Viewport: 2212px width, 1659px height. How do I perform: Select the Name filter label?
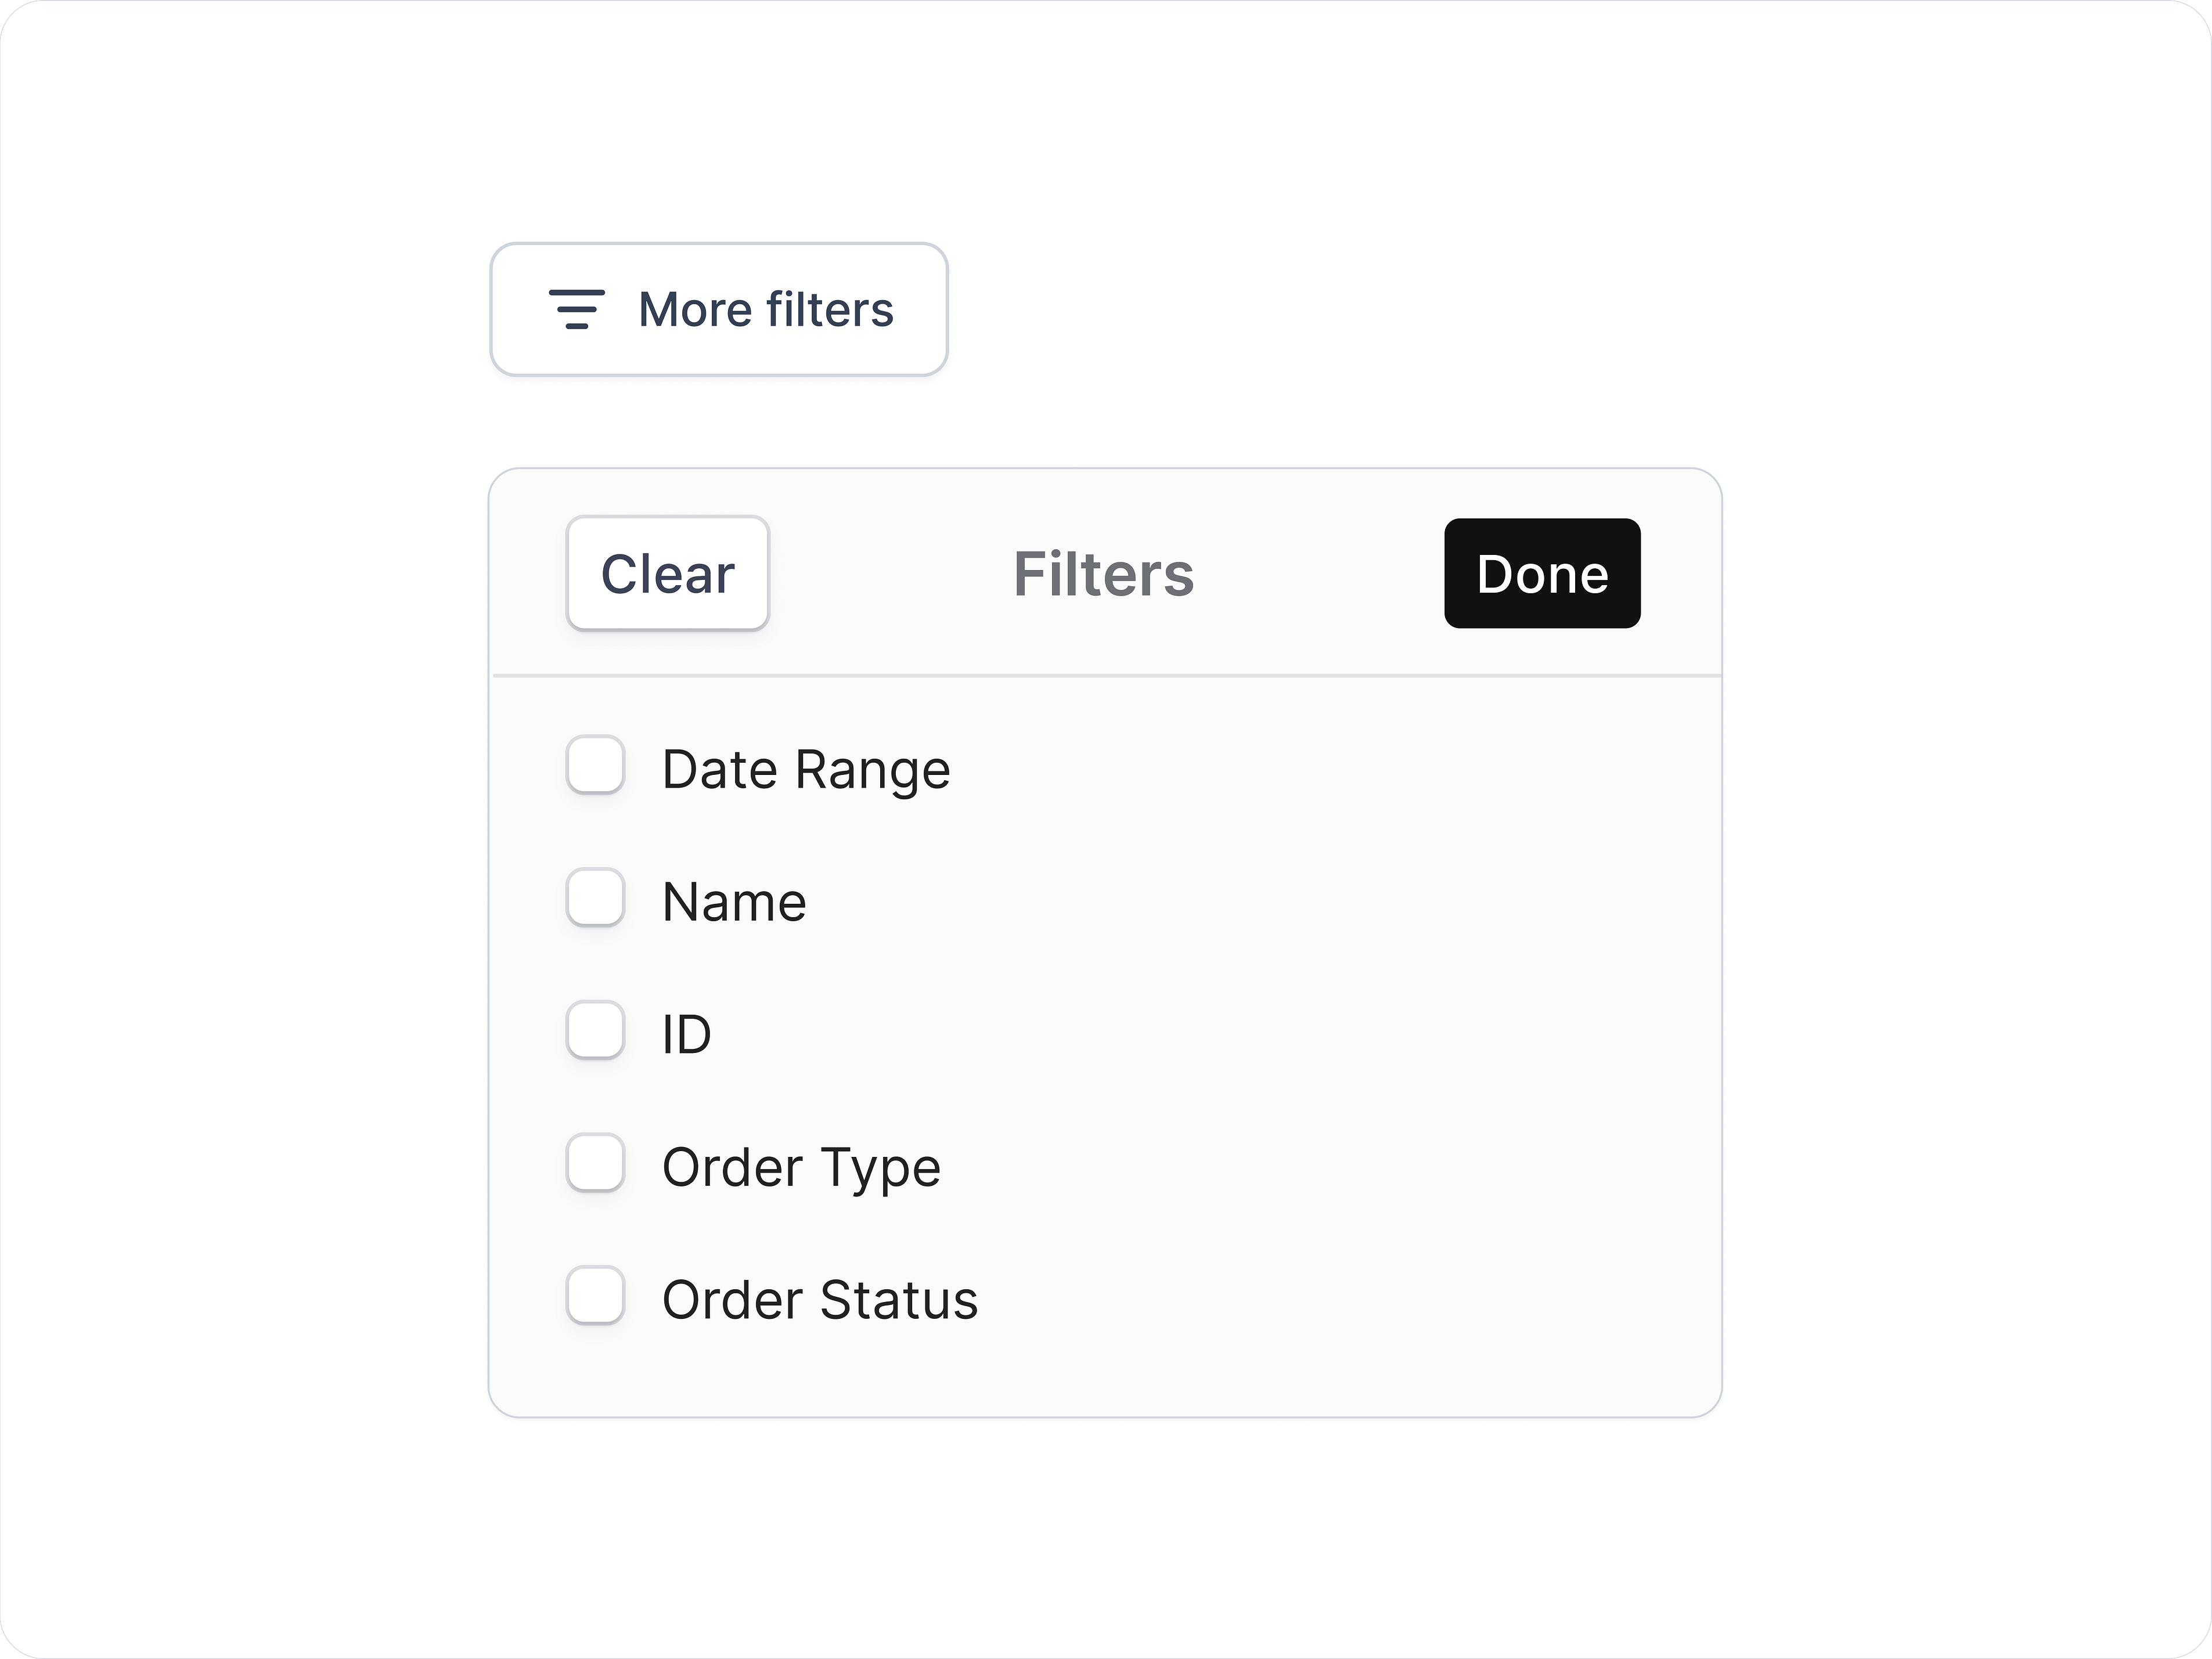pos(734,901)
